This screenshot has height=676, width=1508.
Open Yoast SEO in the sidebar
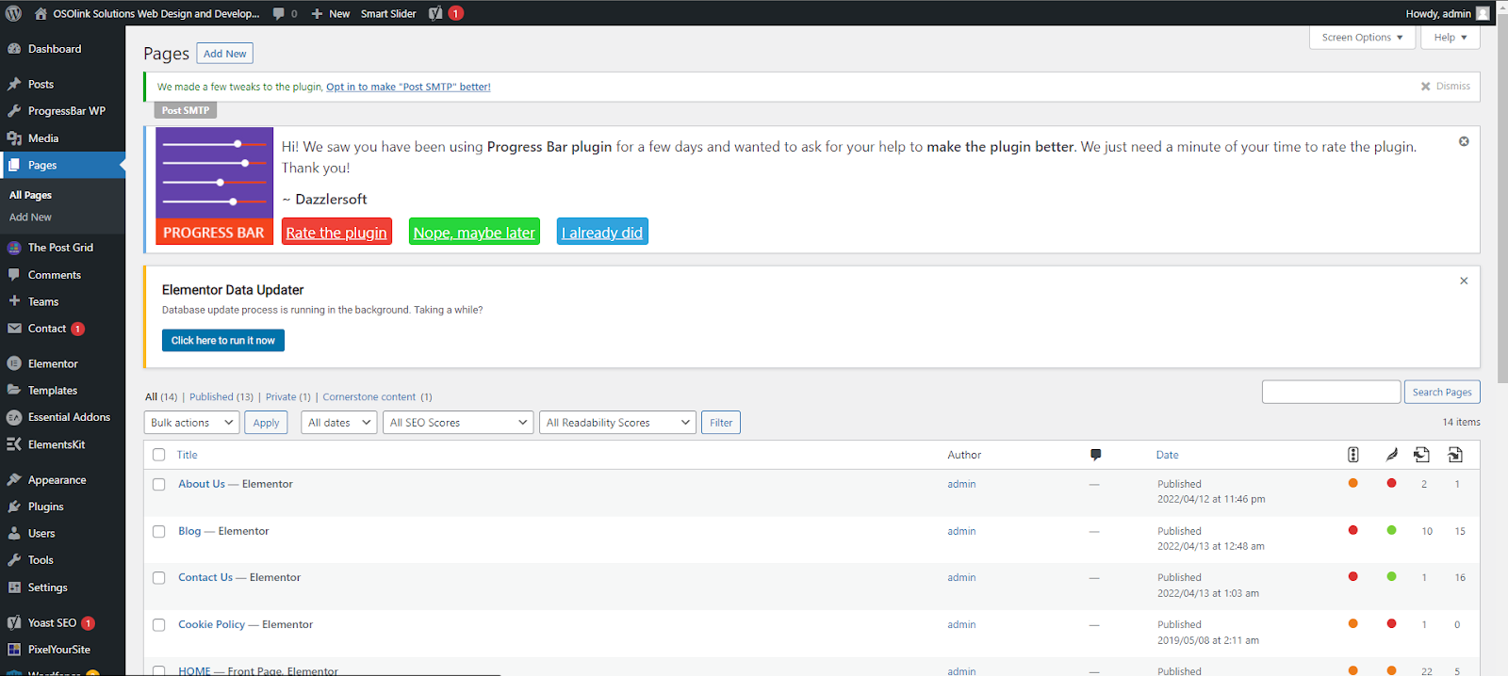[52, 623]
